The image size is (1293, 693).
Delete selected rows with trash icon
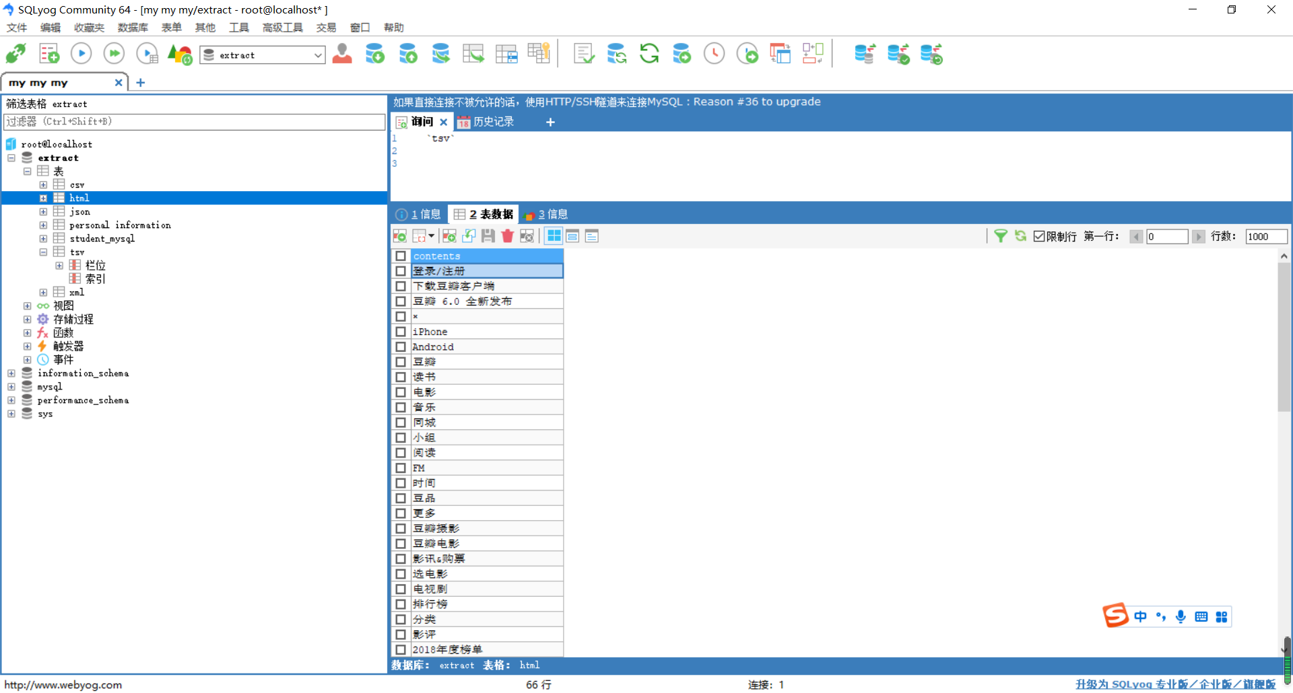(507, 236)
